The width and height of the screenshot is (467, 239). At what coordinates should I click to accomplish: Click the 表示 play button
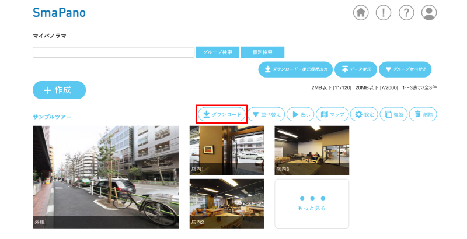(300, 114)
